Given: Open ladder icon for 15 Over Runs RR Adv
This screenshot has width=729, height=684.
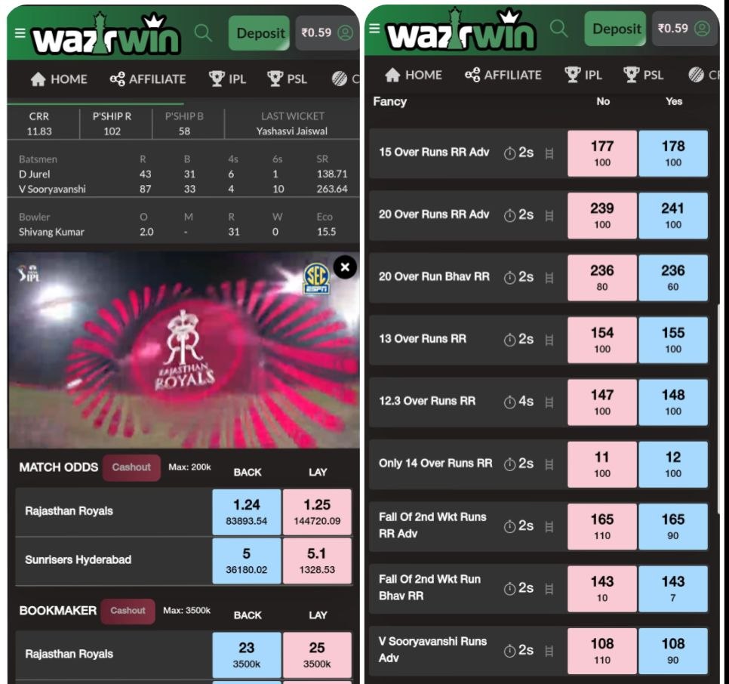Looking at the screenshot, I should (549, 153).
